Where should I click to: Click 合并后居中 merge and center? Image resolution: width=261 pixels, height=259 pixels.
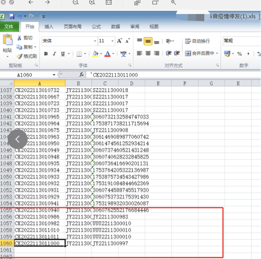200,53
